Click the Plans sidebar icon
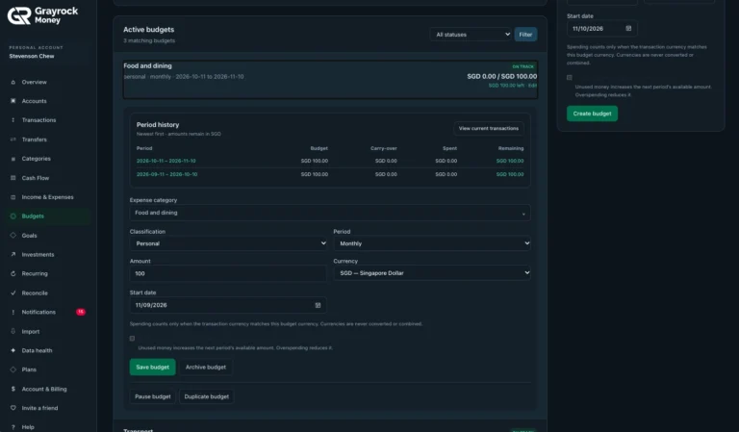The height and width of the screenshot is (432, 739). [x=13, y=369]
